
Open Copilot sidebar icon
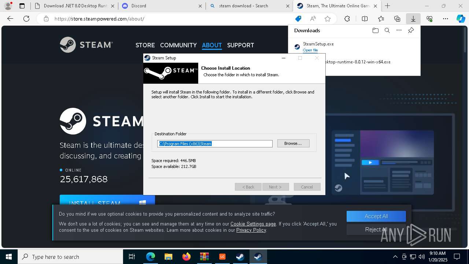coord(461,19)
